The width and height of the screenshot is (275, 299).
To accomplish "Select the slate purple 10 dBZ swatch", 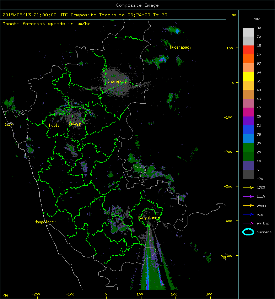I will (x=248, y=165).
